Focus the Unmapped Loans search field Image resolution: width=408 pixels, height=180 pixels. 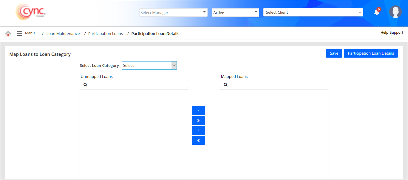pos(137,84)
